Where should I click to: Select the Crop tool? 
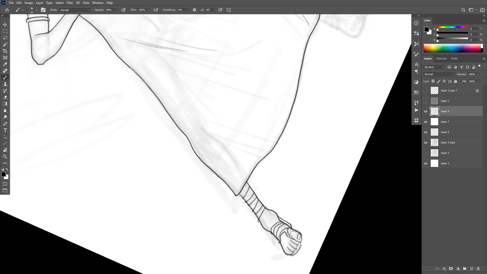5,51
